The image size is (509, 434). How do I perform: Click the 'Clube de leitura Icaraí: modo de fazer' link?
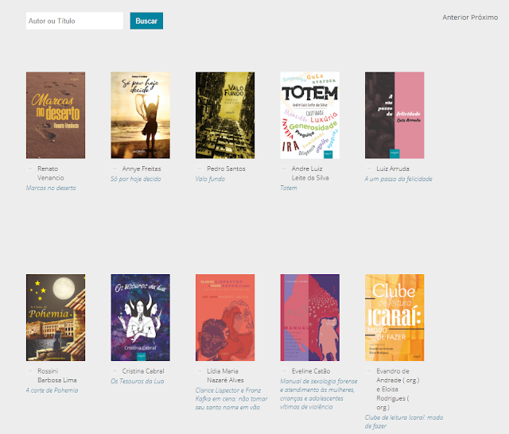(404, 421)
